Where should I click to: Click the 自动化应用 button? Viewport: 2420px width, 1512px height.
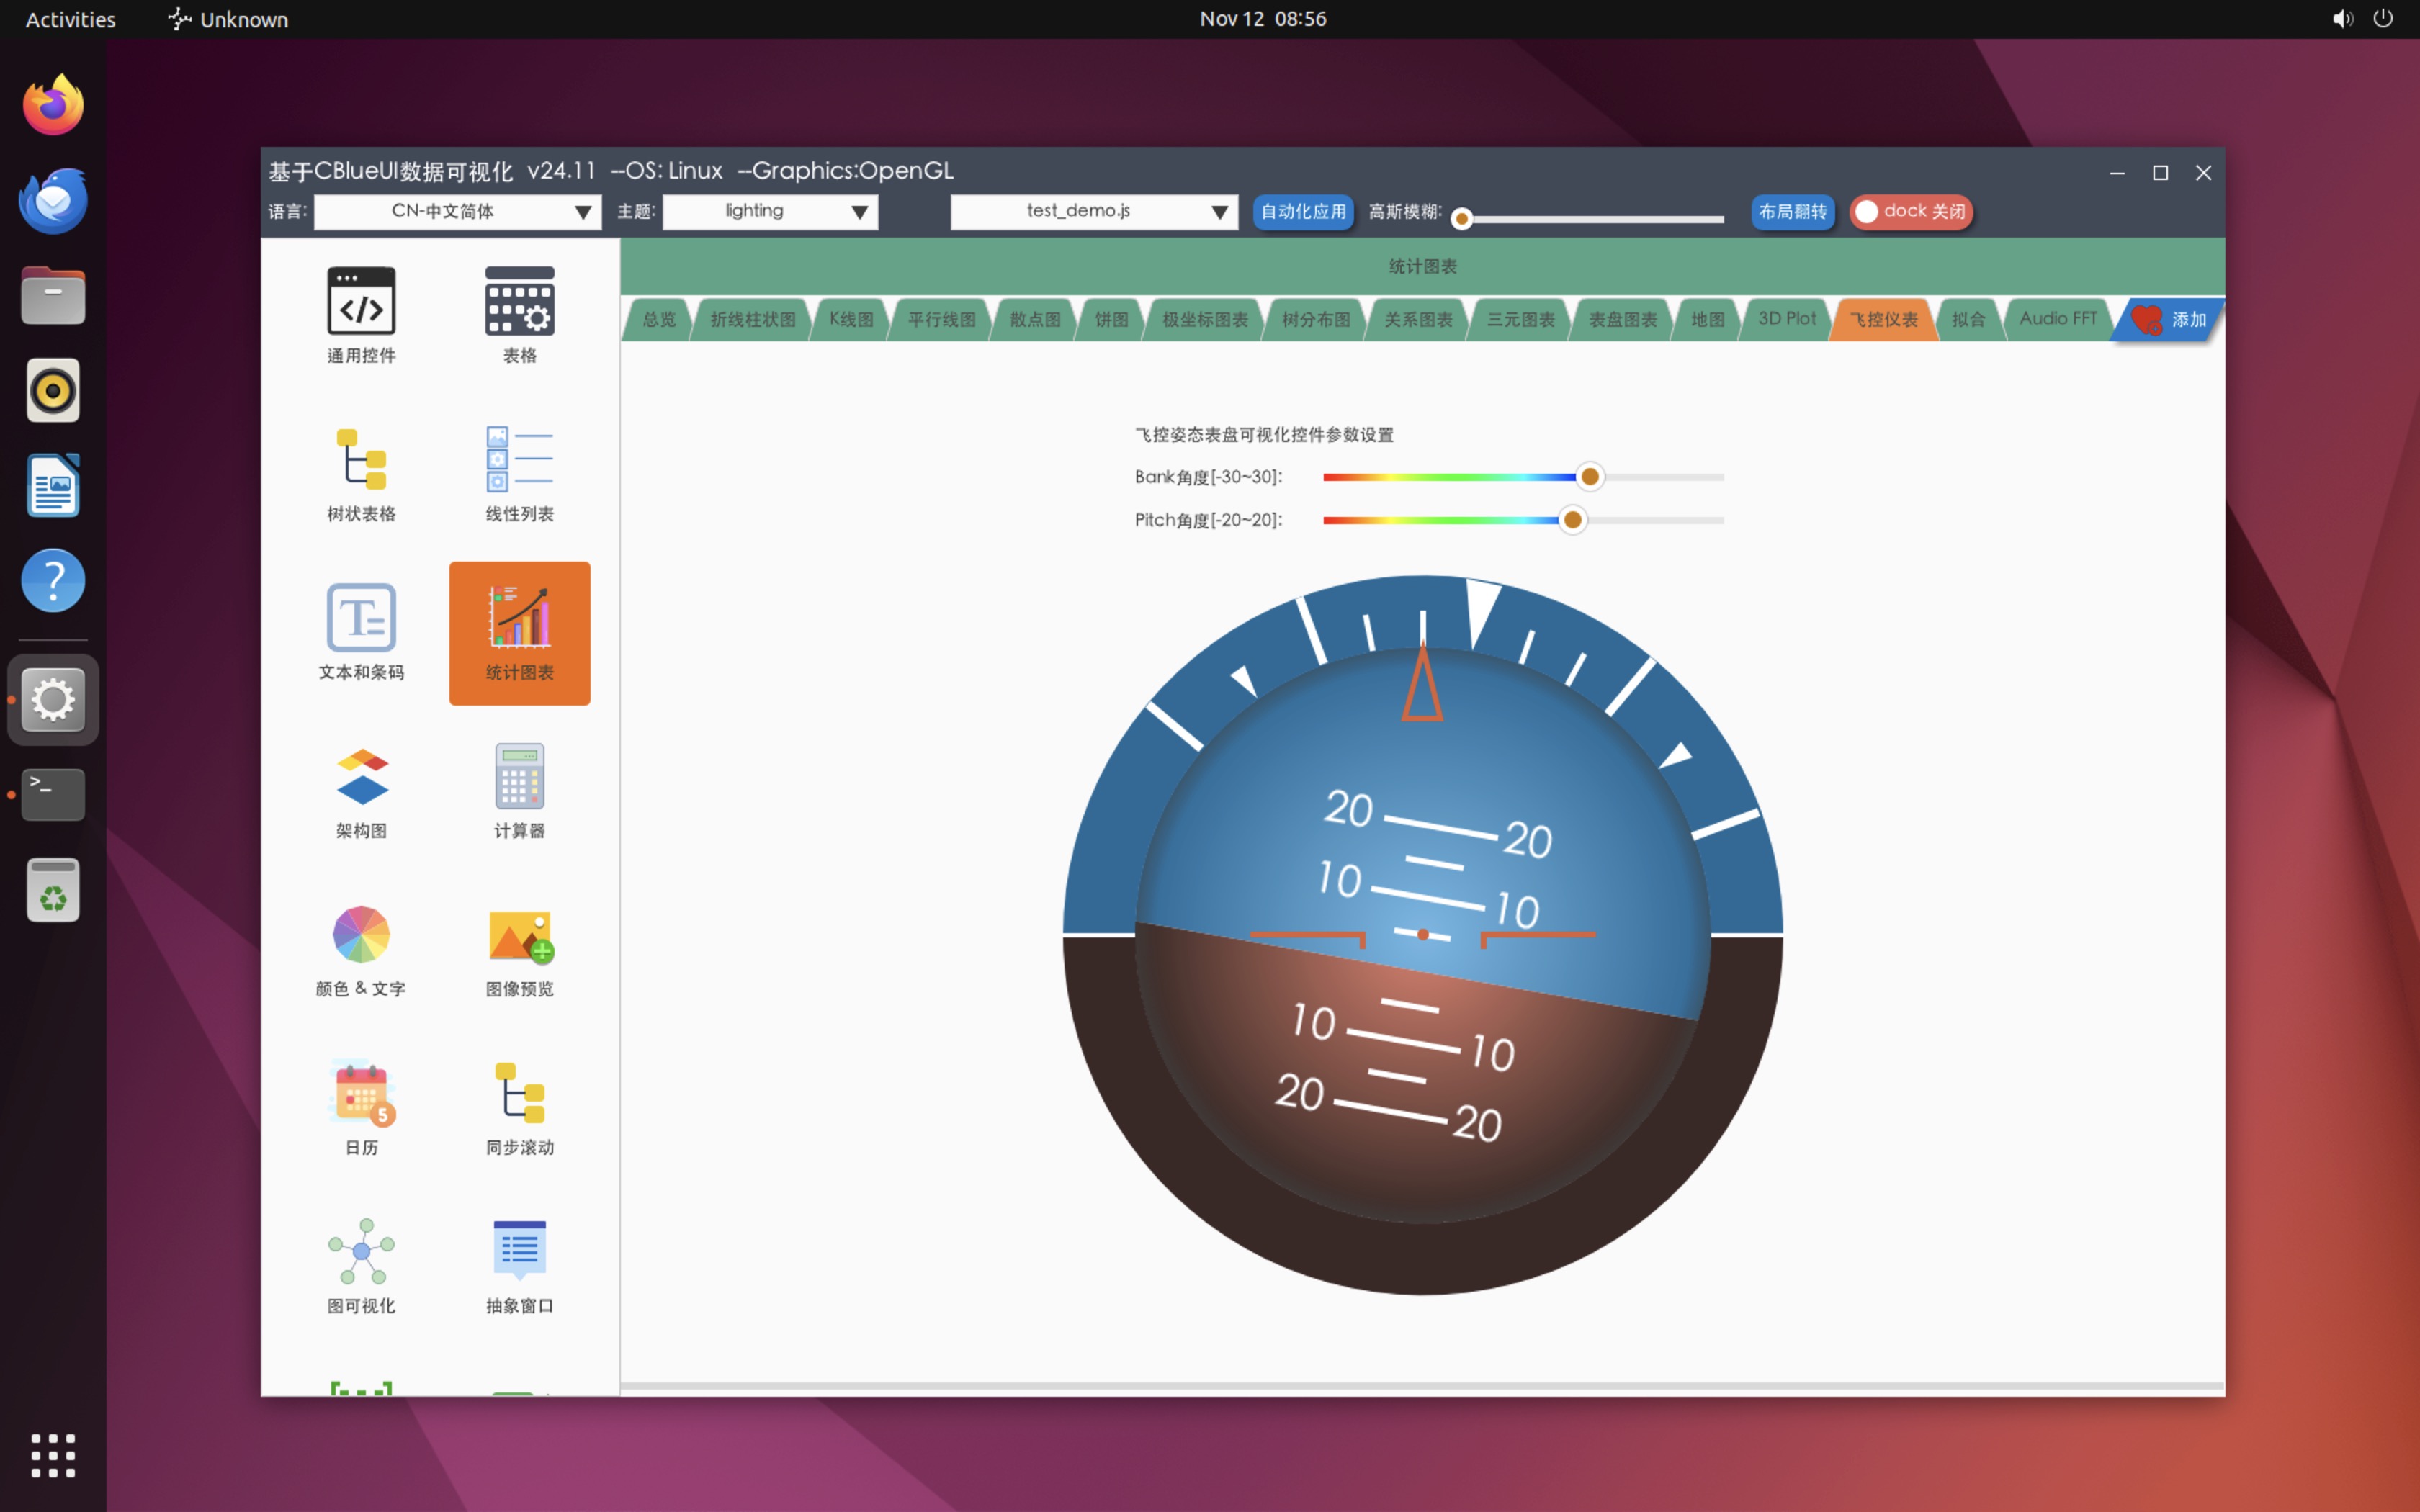point(1303,211)
